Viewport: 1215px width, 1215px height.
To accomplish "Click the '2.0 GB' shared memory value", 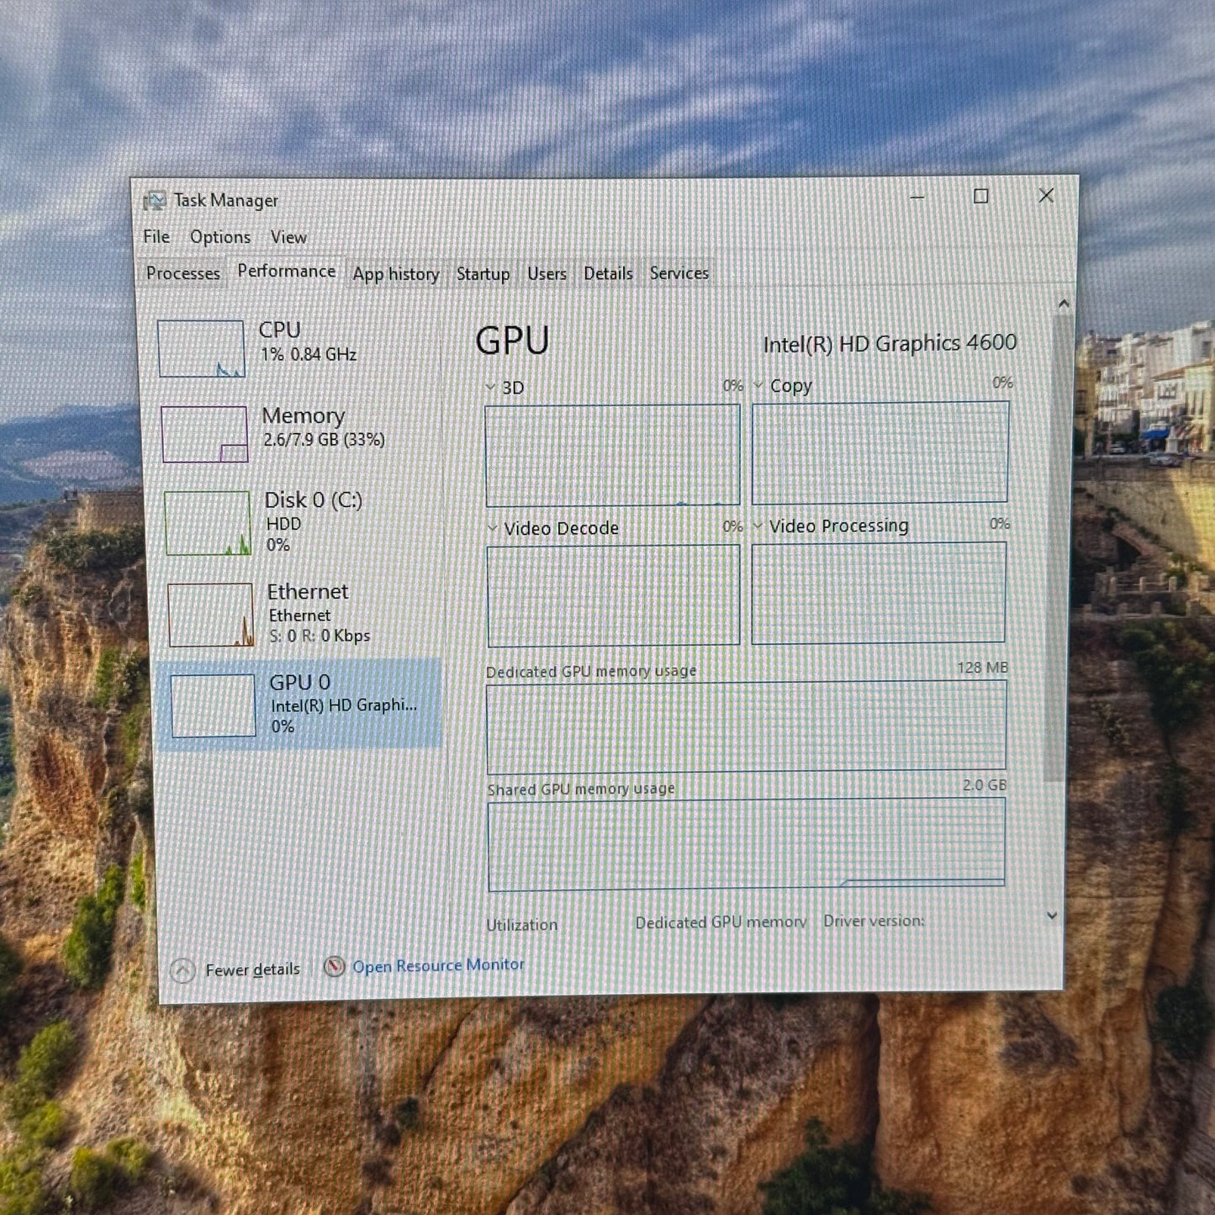I will click(x=985, y=785).
